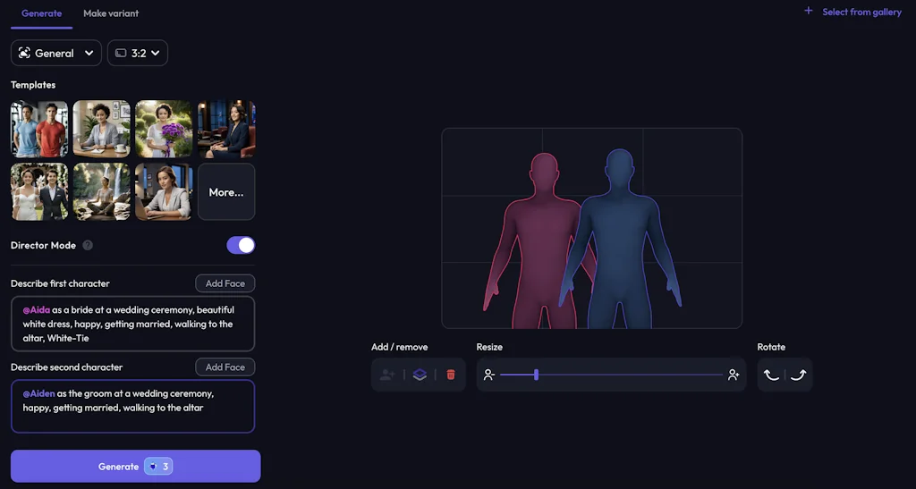The width and height of the screenshot is (916, 489).
Task: Switch to the Generate tab
Action: pyautogui.click(x=41, y=13)
